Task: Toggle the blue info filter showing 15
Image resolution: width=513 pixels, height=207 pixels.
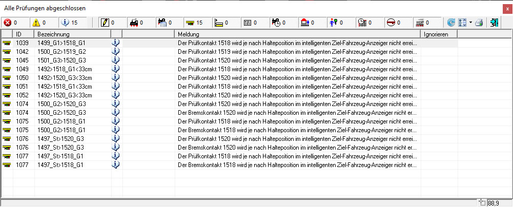Action: [65, 23]
